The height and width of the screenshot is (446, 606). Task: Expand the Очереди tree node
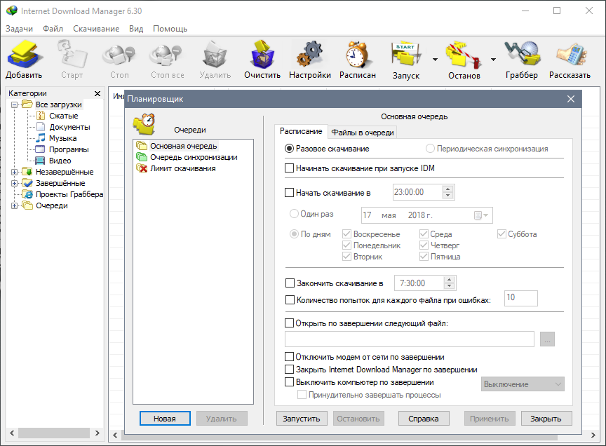pyautogui.click(x=14, y=205)
